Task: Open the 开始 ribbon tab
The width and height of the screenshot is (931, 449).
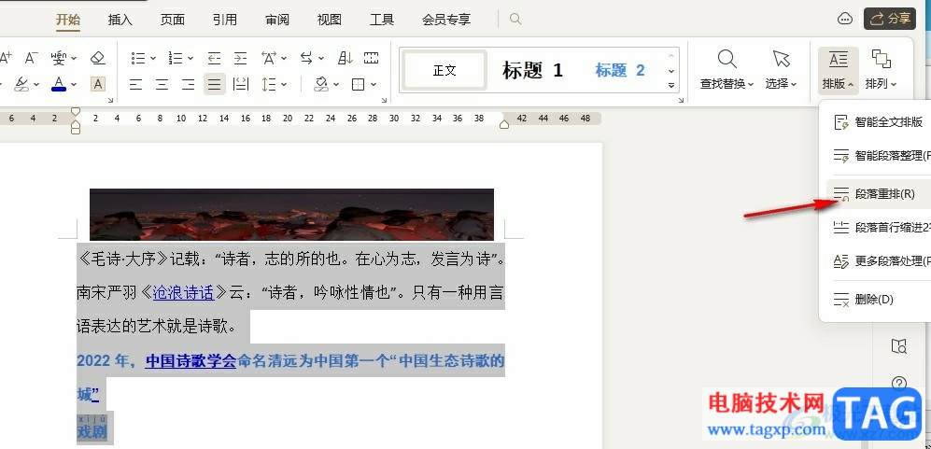Action: click(67, 20)
